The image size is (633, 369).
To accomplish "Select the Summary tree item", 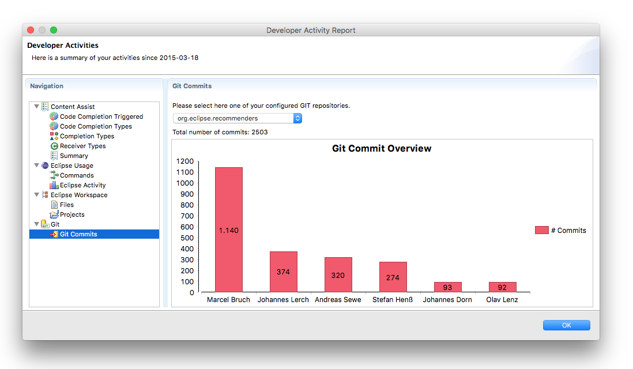I will [74, 156].
